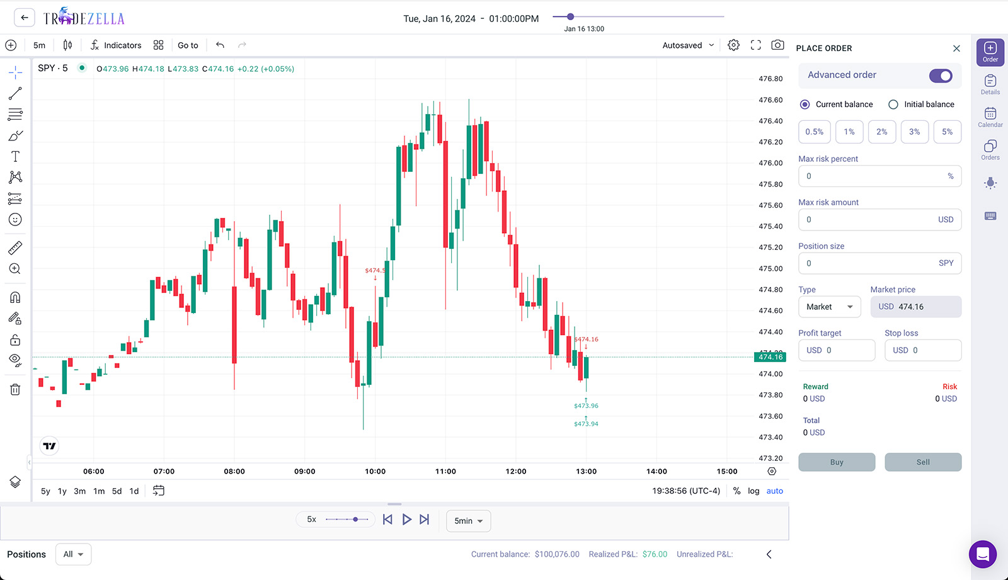1008x580 pixels.
Task: Open 5m timeframe selector
Action: coord(39,45)
